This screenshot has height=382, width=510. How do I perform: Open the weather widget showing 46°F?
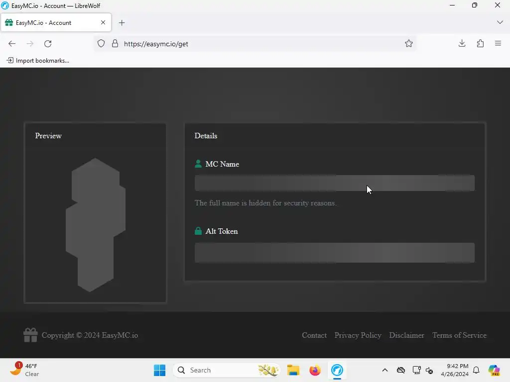tap(24, 370)
